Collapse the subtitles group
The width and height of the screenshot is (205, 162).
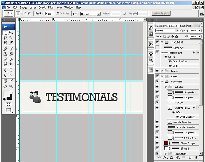(165, 87)
